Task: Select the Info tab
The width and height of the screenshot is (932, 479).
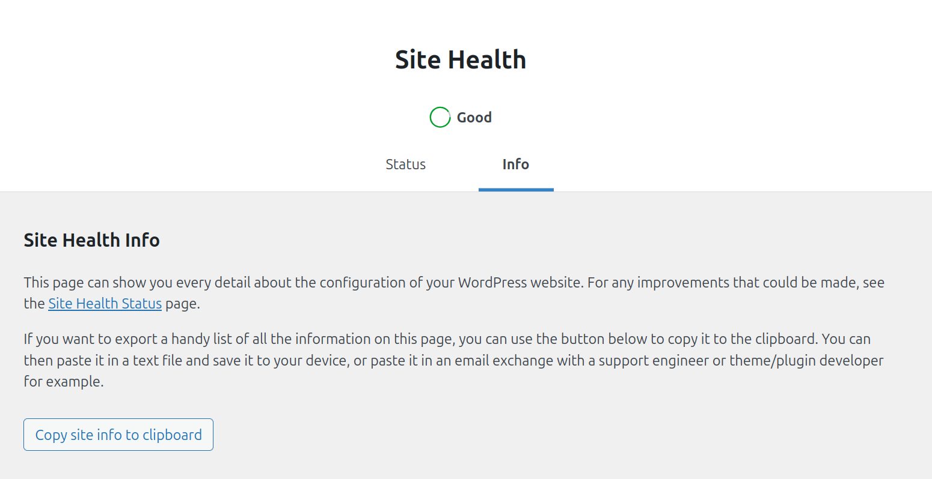Action: point(515,164)
